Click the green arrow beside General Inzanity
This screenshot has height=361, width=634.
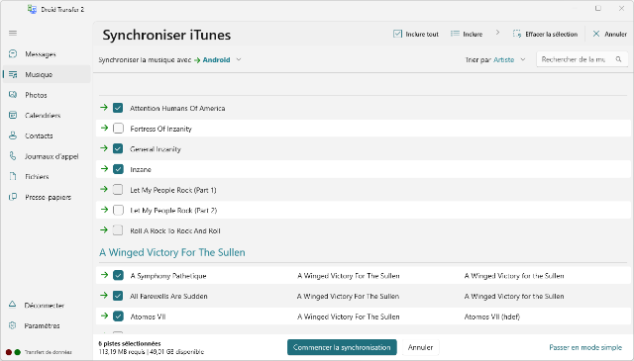pos(104,148)
